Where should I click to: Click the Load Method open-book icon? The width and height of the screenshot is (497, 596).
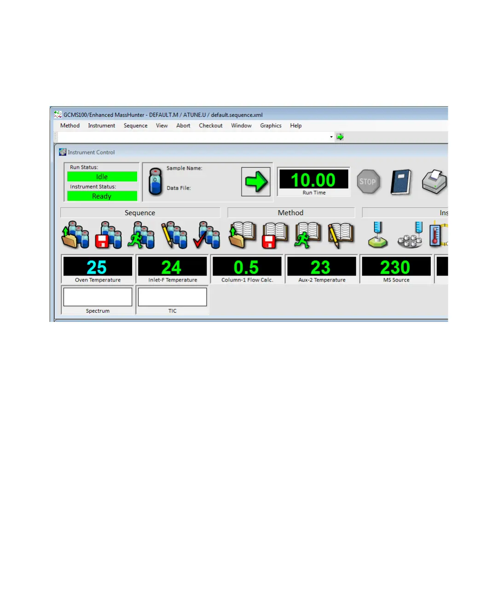tap(243, 235)
